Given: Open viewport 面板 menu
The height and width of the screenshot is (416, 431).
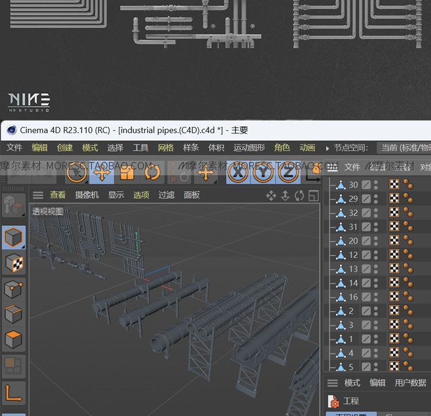Looking at the screenshot, I should pyautogui.click(x=192, y=195).
